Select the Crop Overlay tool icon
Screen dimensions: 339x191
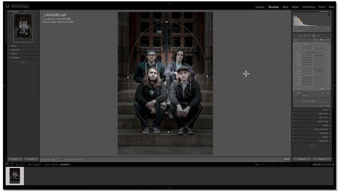coord(295,35)
